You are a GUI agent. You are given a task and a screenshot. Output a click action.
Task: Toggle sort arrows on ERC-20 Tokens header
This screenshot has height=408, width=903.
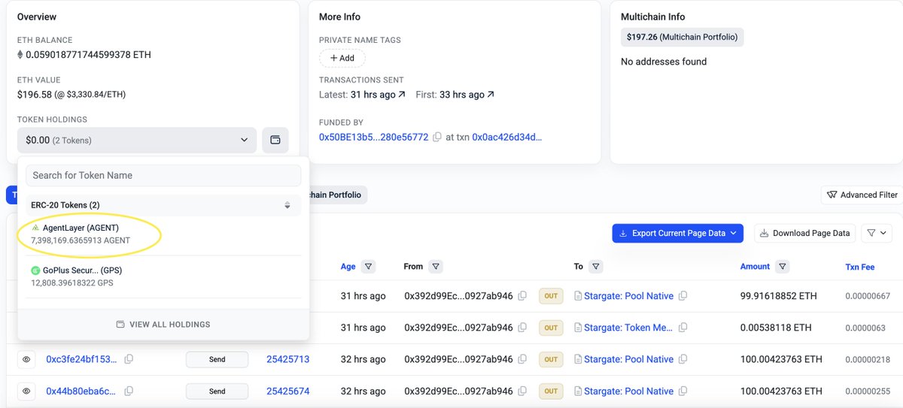pyautogui.click(x=287, y=205)
